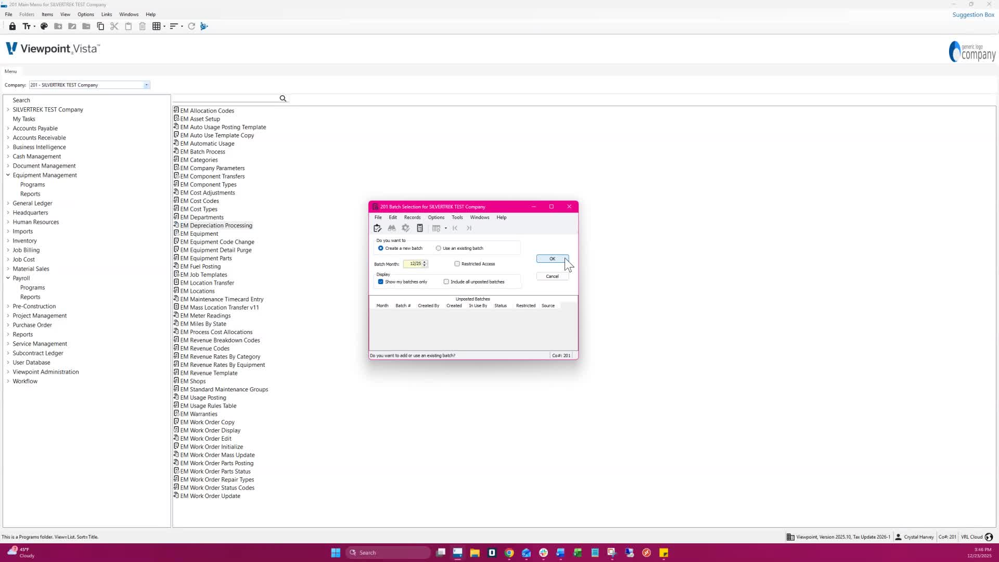Open the Suggestion Box link
This screenshot has width=999, height=562.
[x=973, y=15]
